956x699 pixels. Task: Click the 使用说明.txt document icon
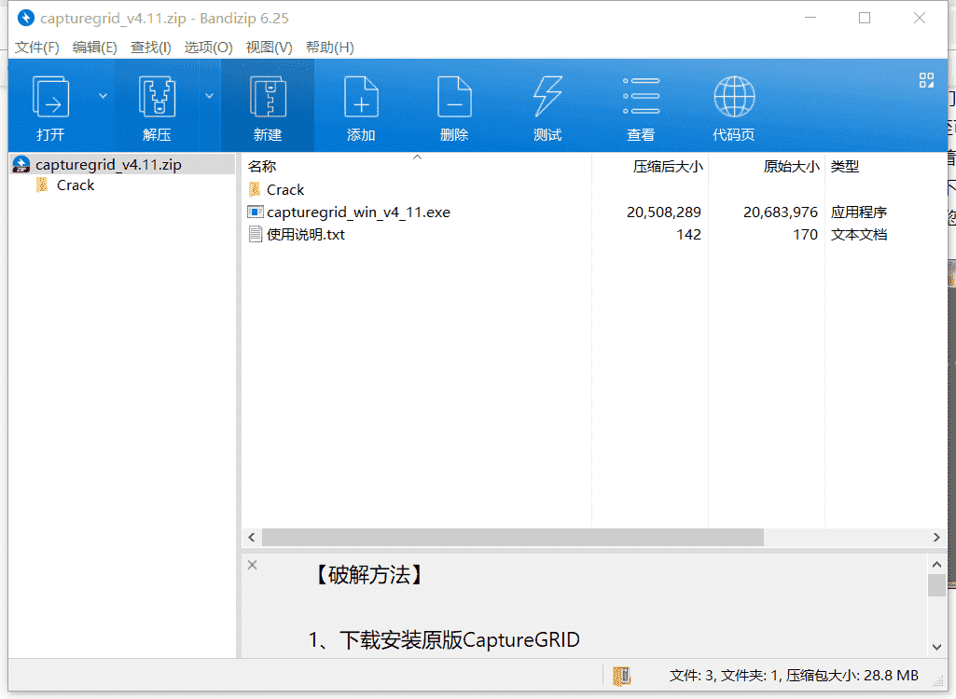tap(256, 235)
